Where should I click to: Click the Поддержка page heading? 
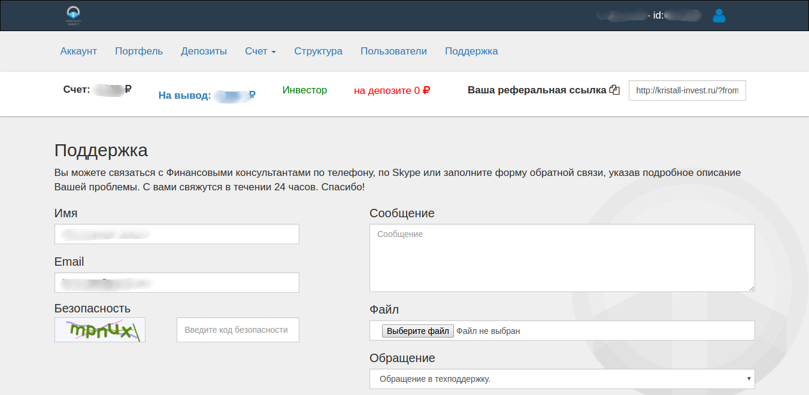click(101, 150)
